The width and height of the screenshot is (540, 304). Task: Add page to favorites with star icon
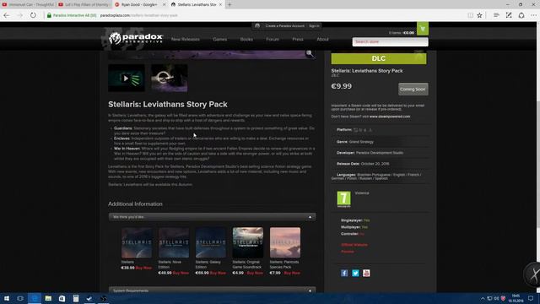[x=479, y=15]
